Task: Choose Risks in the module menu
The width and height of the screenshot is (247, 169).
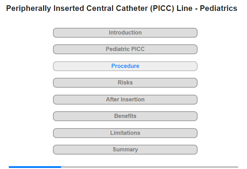Action: point(125,83)
